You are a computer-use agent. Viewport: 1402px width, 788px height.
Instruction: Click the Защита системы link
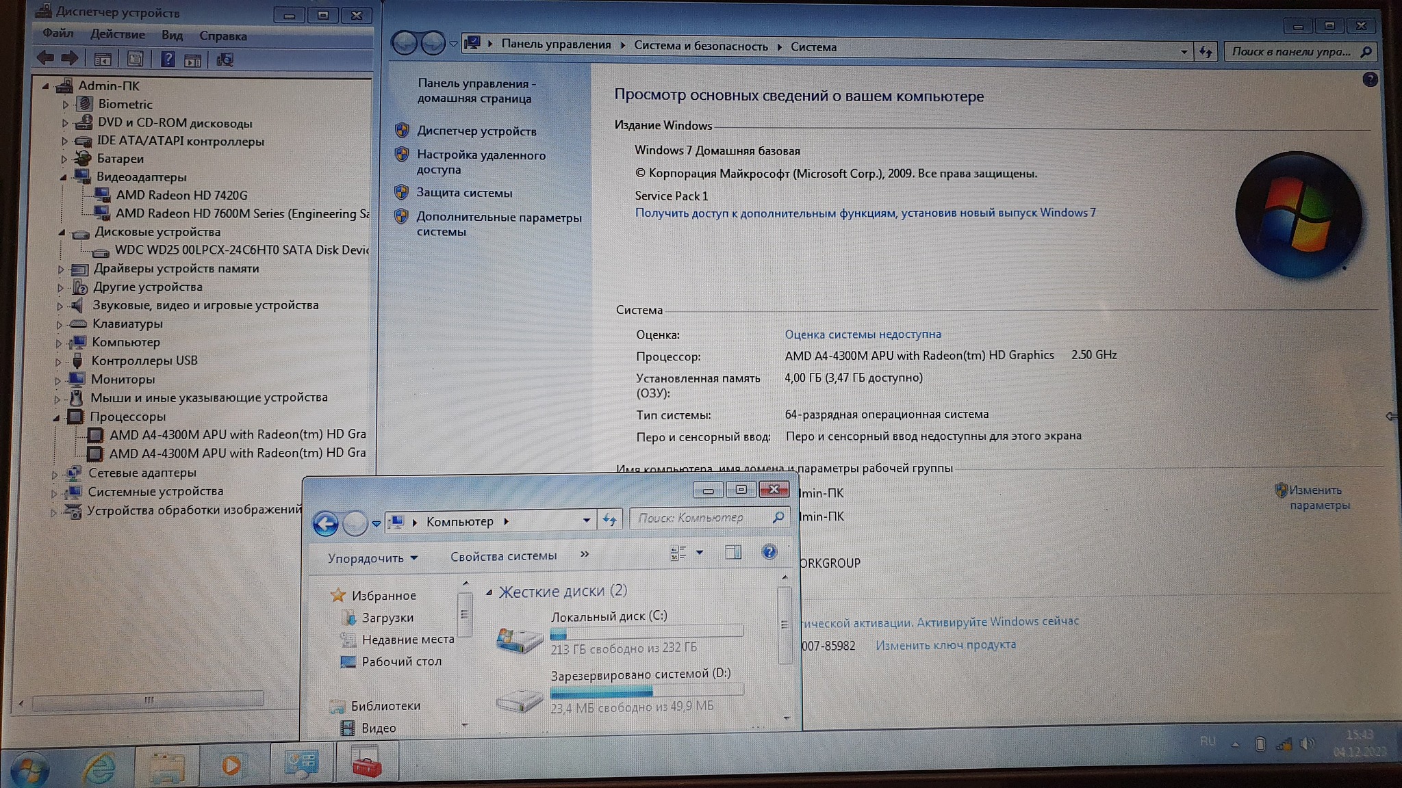click(464, 193)
